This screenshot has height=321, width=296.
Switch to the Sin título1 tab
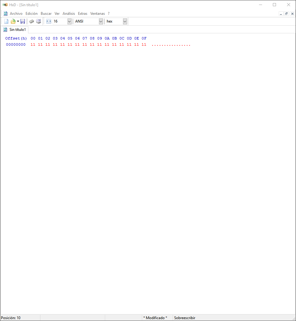14,30
